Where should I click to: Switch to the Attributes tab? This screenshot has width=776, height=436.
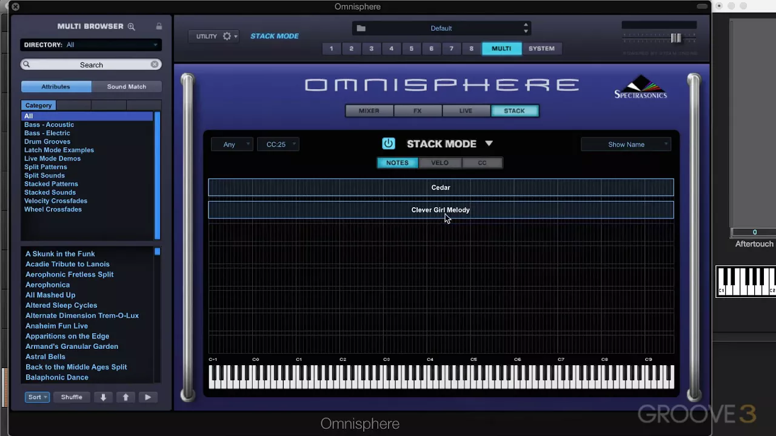56,87
